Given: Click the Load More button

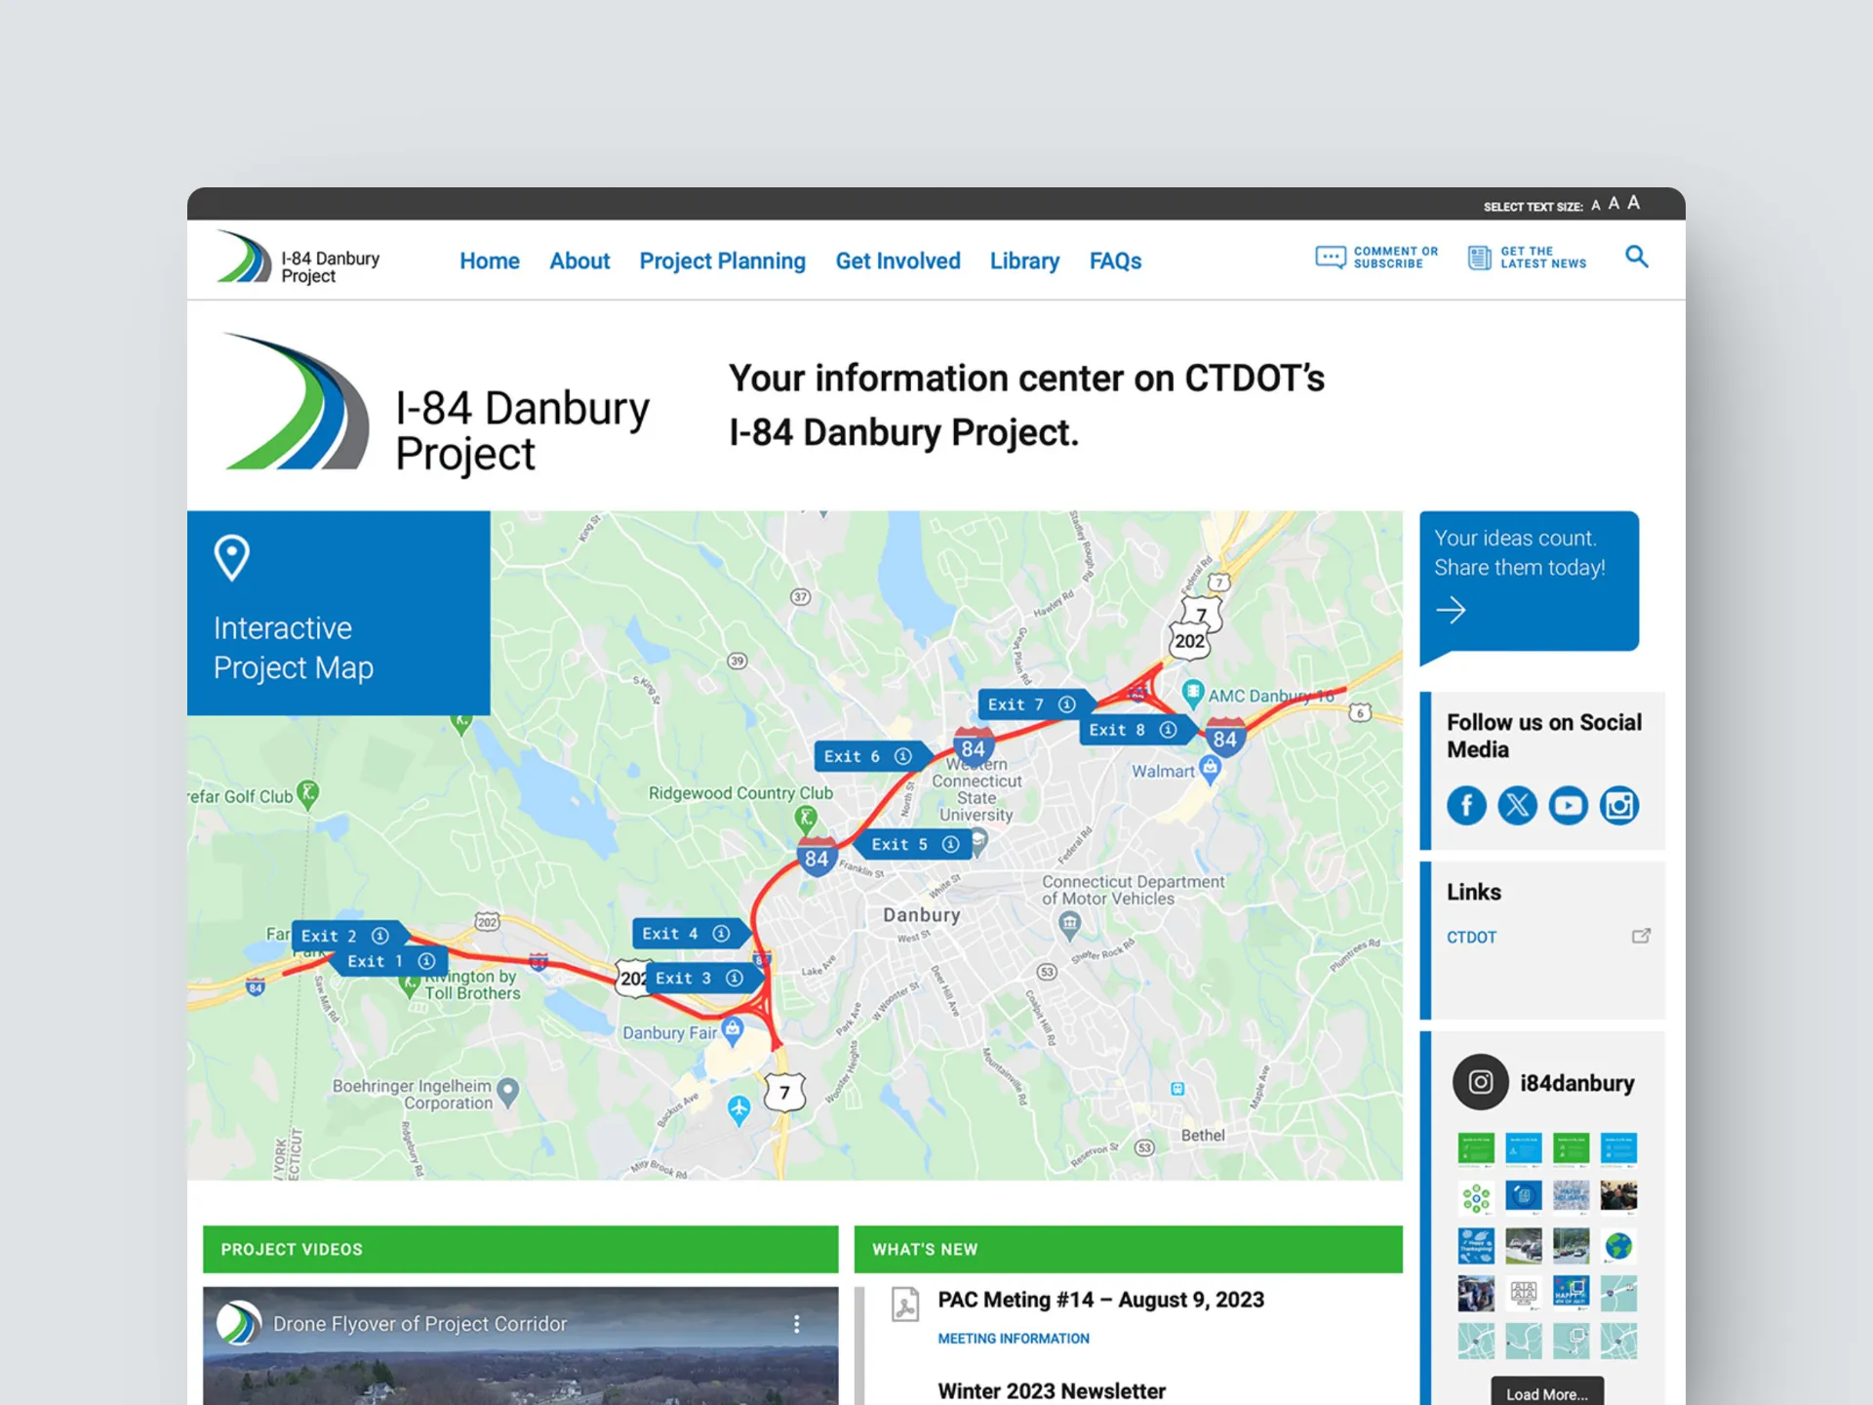Looking at the screenshot, I should point(1547,1393).
